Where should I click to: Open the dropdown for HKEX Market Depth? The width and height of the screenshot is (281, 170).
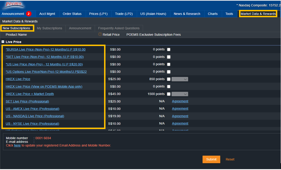(180, 94)
